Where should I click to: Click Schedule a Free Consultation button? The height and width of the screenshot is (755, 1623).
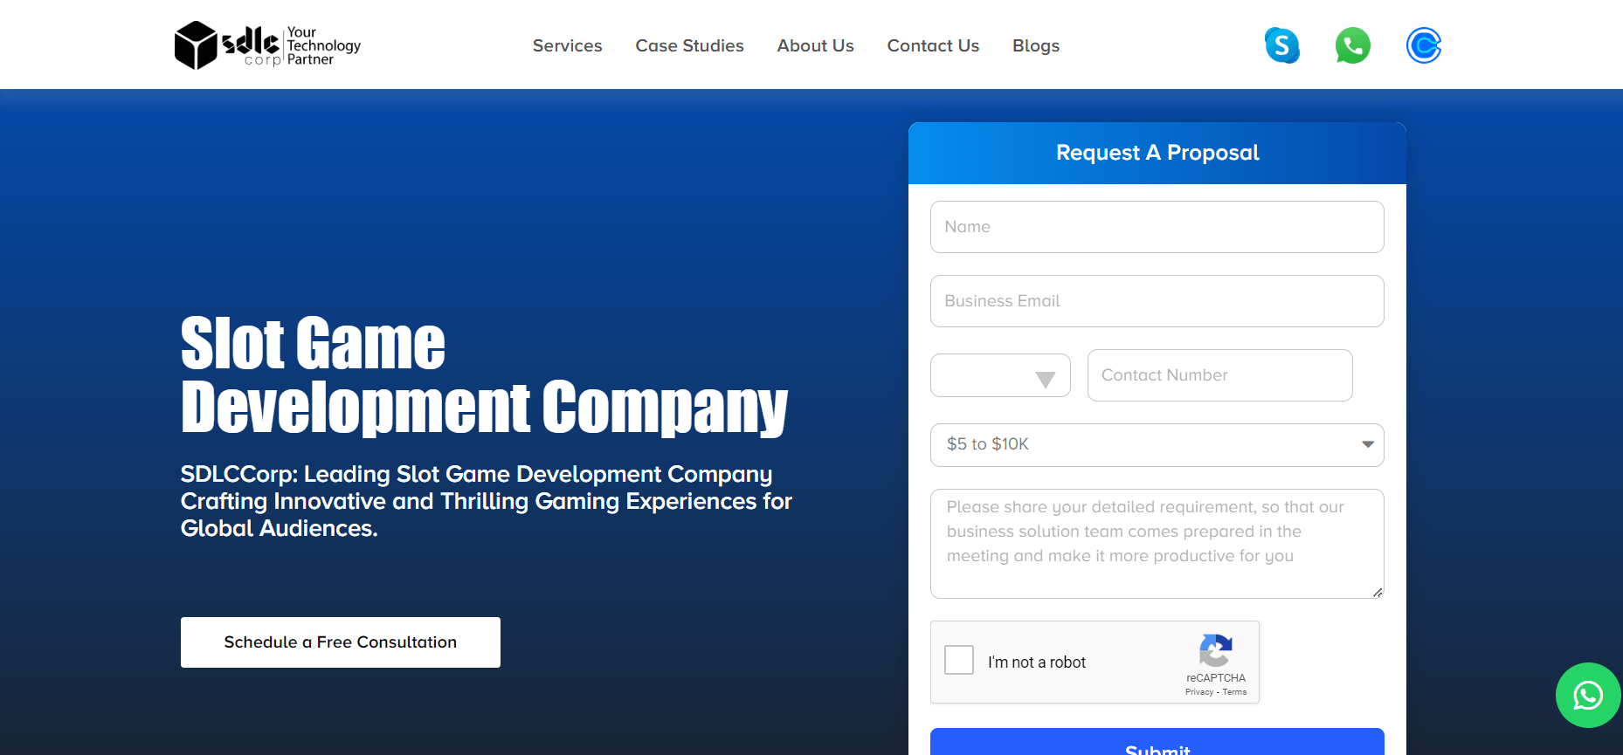click(x=341, y=642)
